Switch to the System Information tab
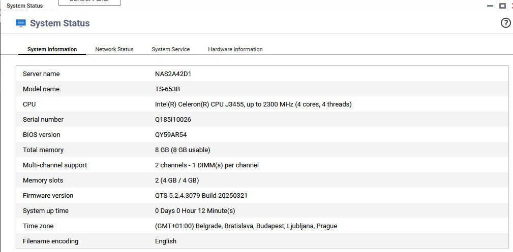The image size is (513, 252). point(52,49)
